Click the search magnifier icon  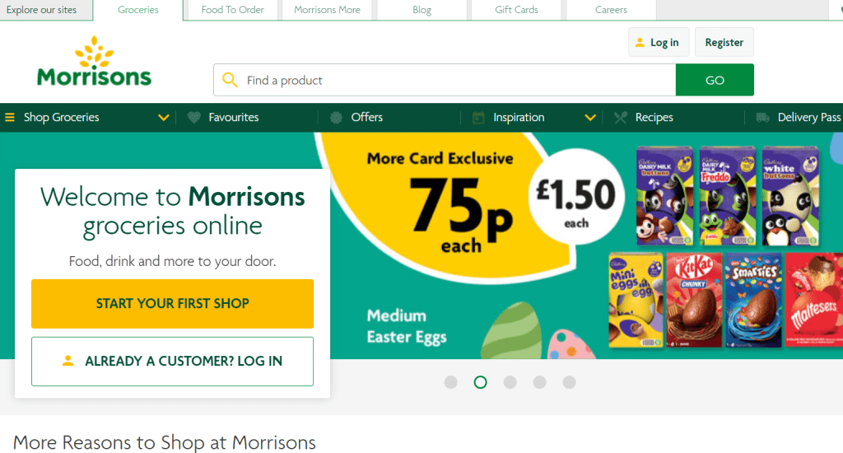(231, 80)
